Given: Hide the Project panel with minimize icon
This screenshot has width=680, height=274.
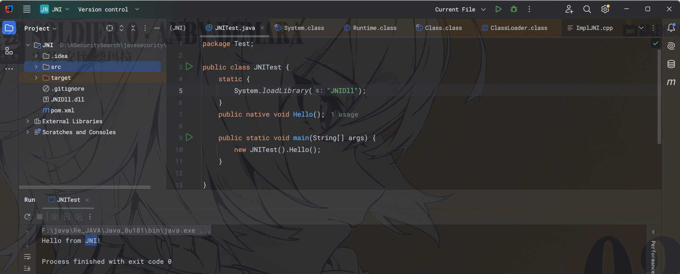Looking at the screenshot, I should 157,28.
